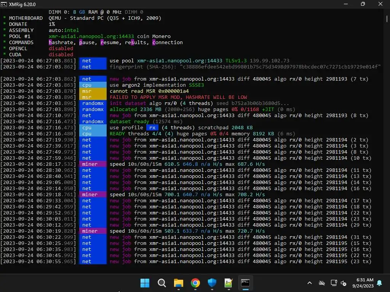390x292 pixels.
Task: Click the XMRig window title icon
Action: [4, 4]
